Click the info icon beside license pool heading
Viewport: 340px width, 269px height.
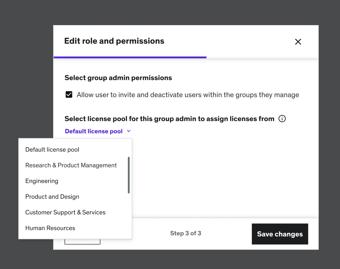tap(282, 119)
